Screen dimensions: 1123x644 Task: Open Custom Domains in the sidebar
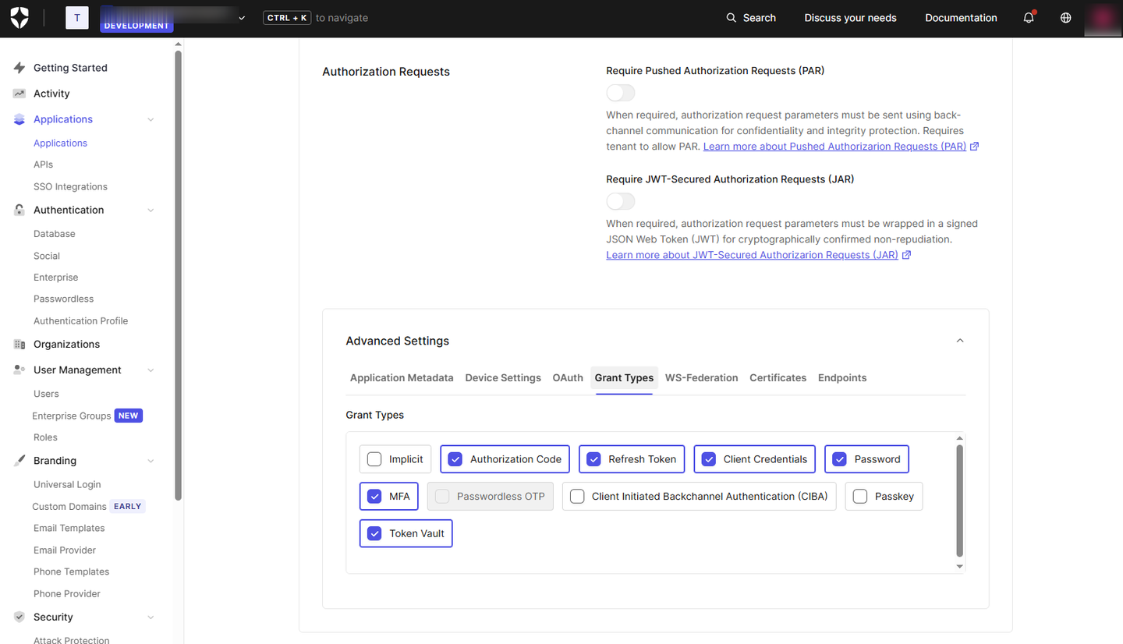(x=69, y=506)
